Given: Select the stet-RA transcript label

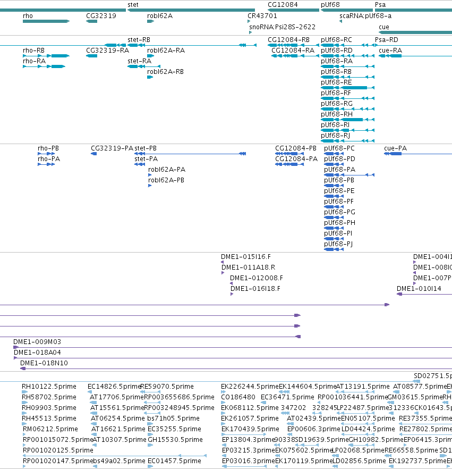Looking at the screenshot, I should tap(140, 61).
